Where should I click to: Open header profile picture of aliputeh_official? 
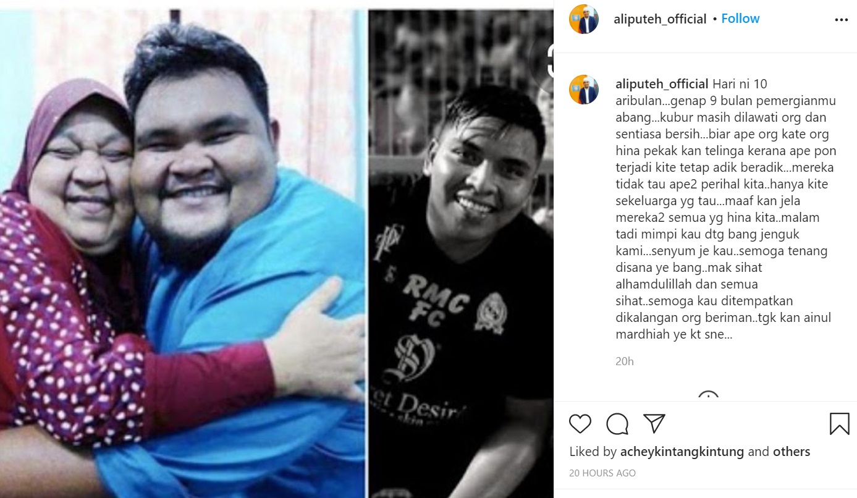584,19
